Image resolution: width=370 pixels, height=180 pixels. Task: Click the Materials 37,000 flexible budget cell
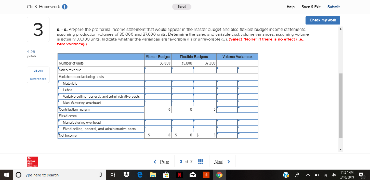205,83
